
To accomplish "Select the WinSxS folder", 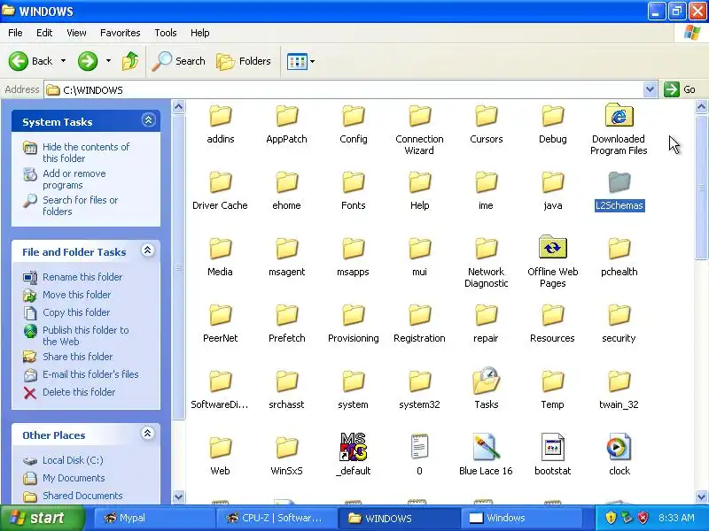I will pos(286,456).
